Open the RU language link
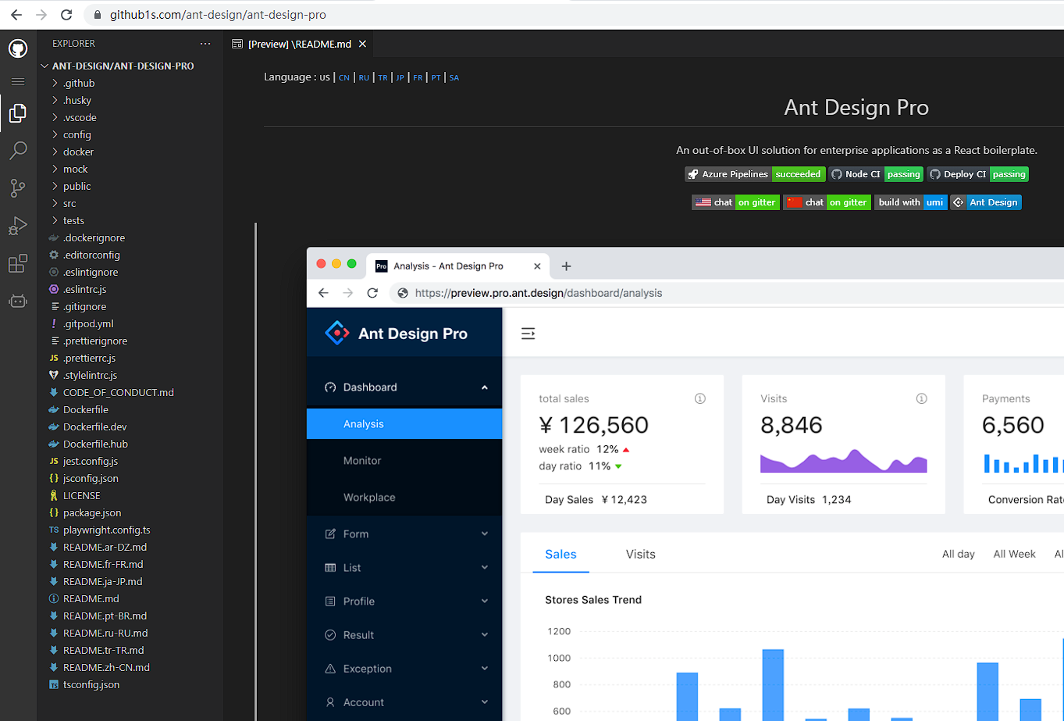The height and width of the screenshot is (721, 1064). 364,78
